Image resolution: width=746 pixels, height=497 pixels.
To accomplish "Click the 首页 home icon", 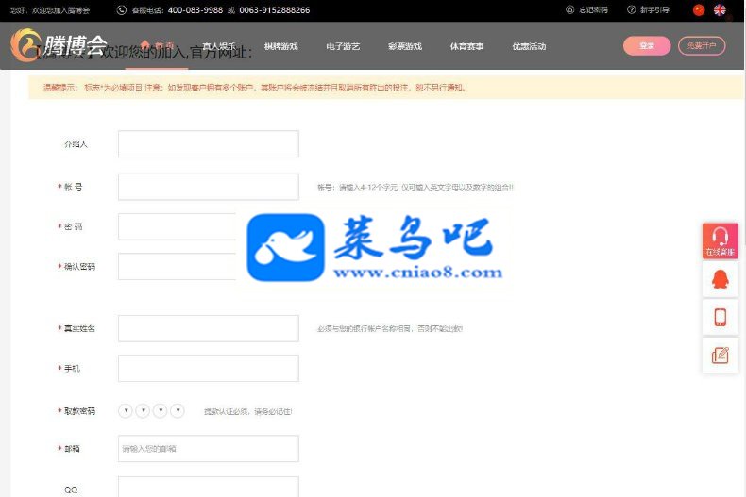I will [x=145, y=45].
